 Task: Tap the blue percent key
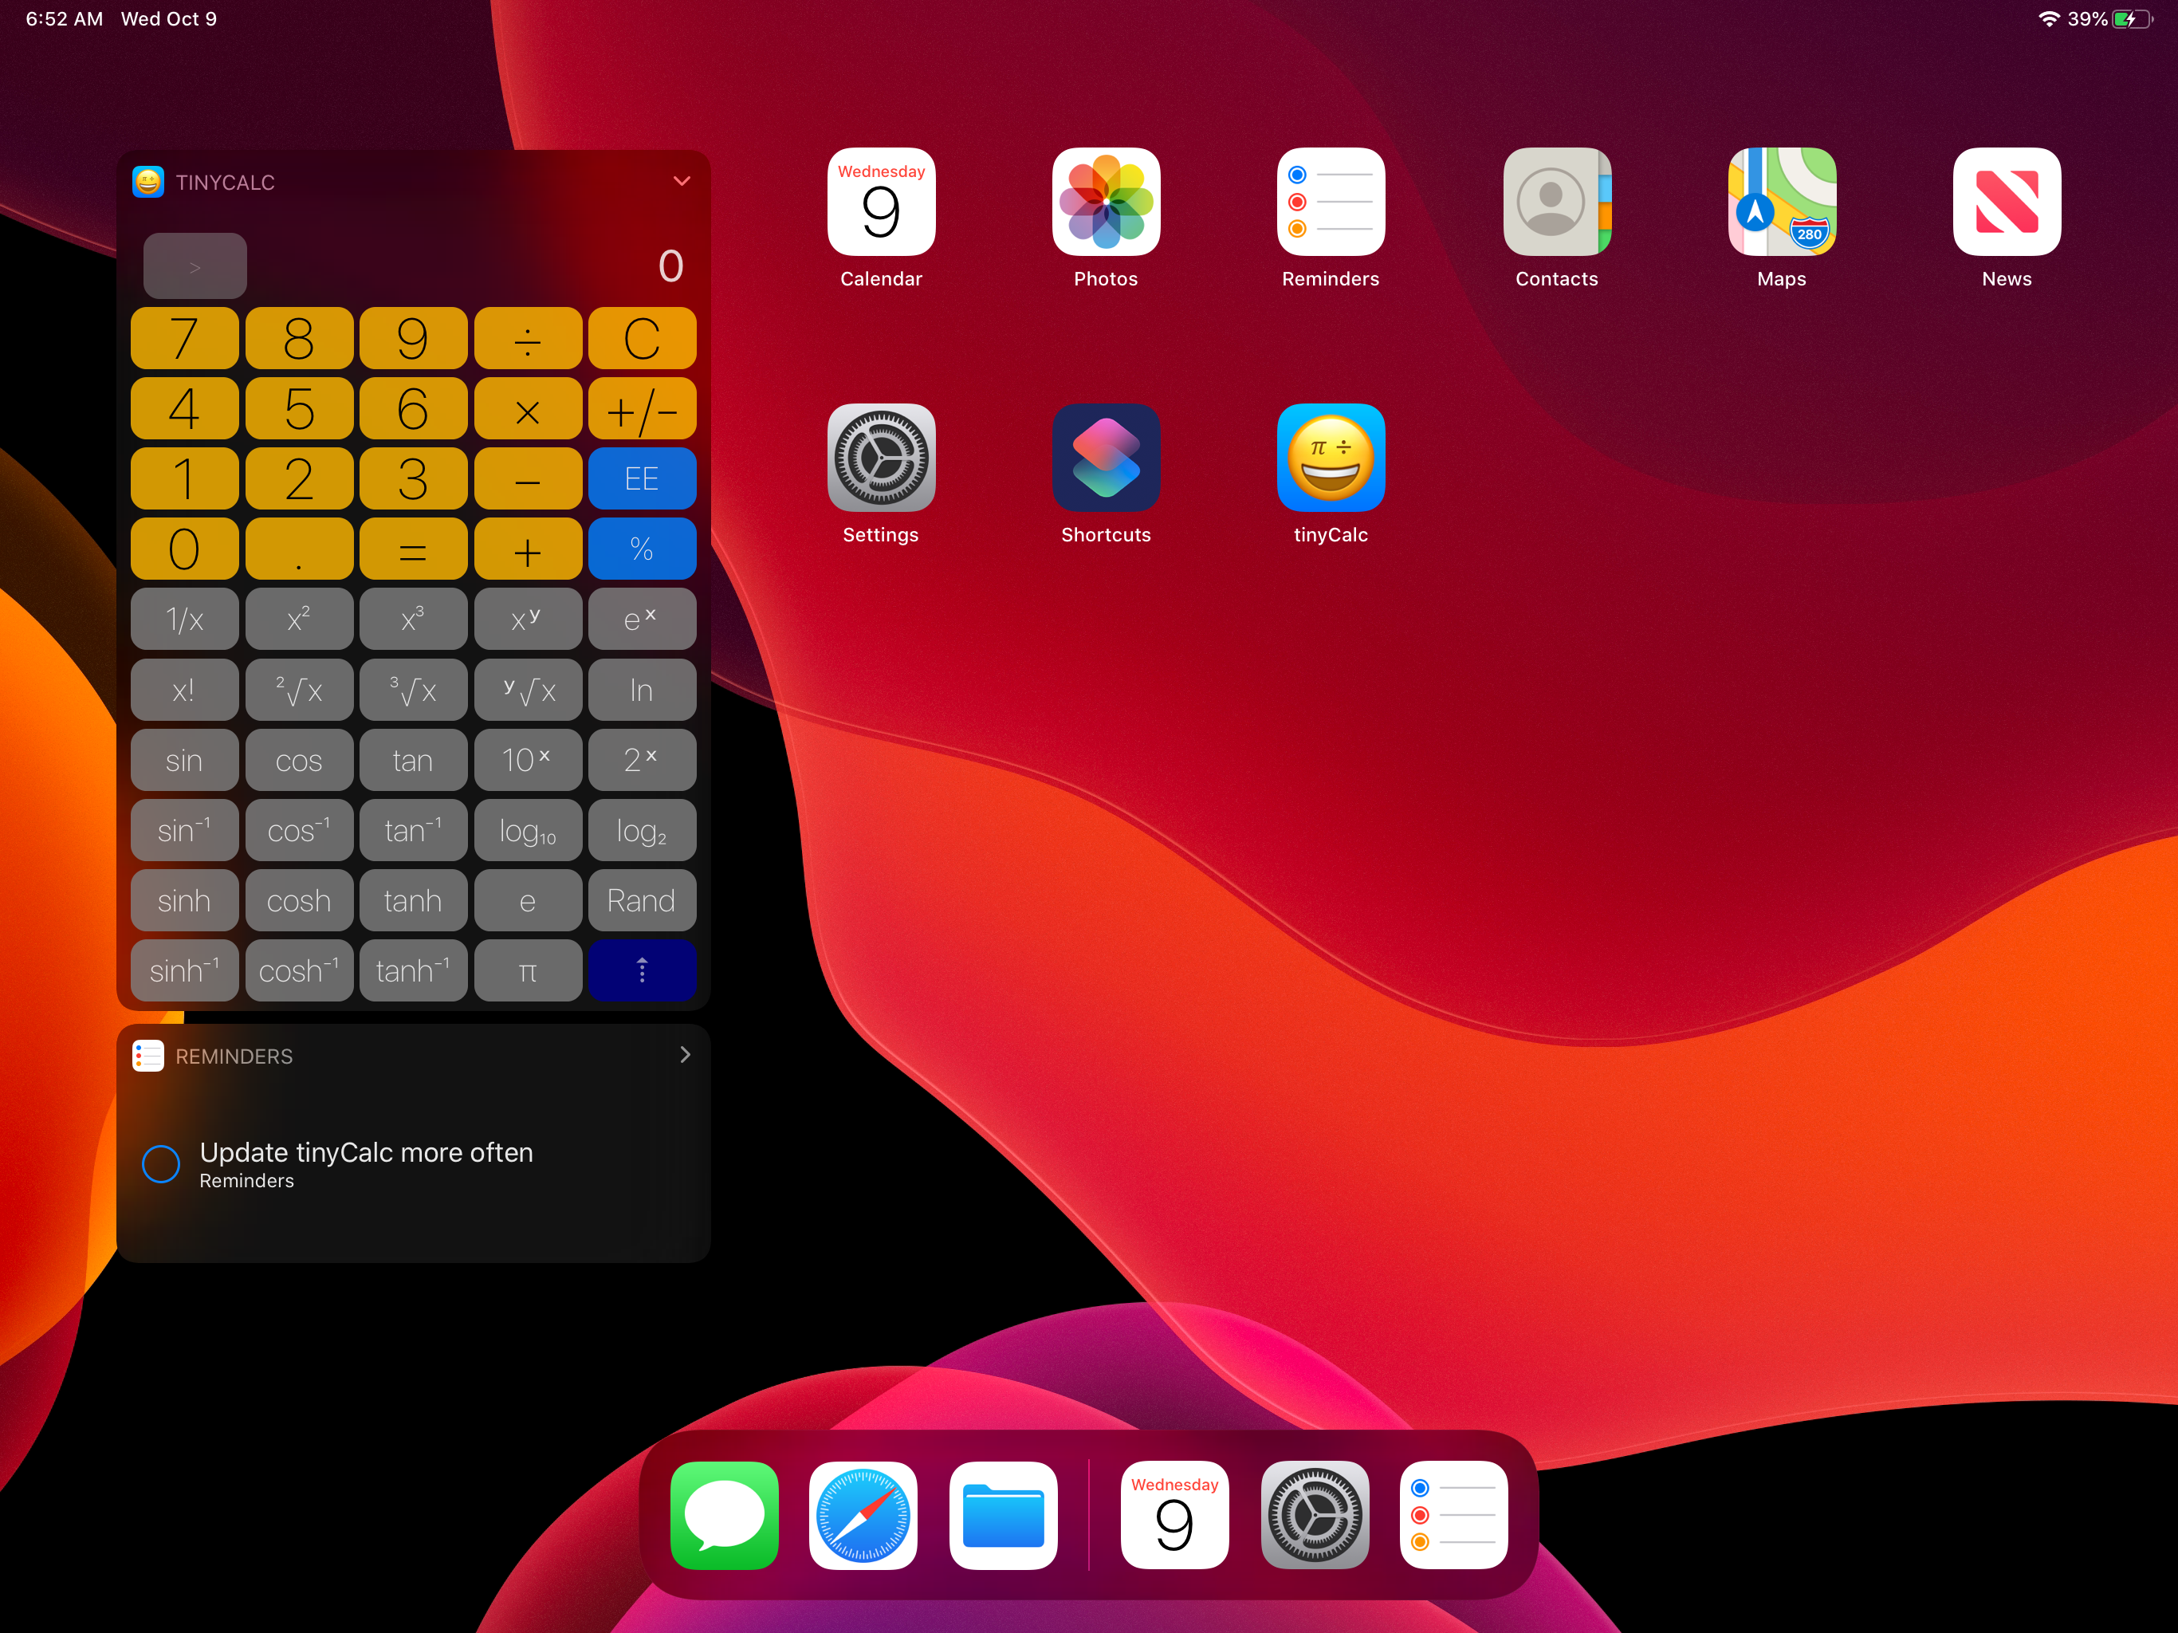tap(642, 549)
